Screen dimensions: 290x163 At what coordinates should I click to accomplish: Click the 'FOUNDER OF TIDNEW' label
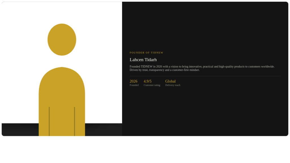tap(146, 53)
